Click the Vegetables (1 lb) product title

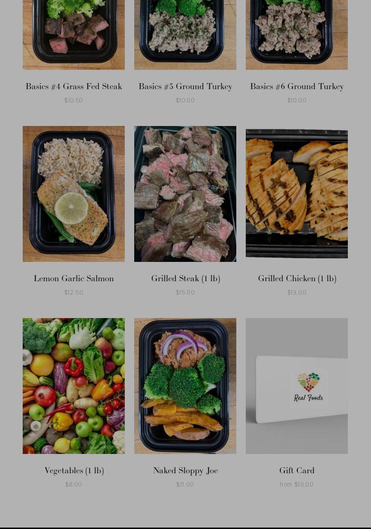coord(74,470)
